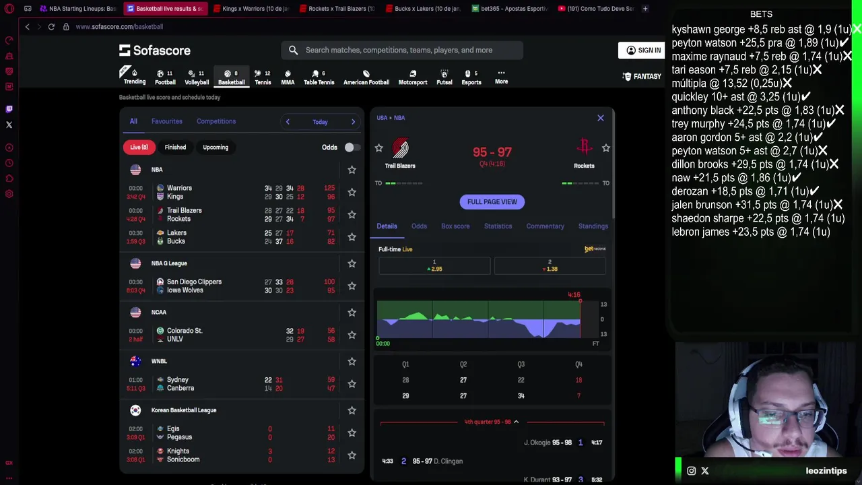Filter by Upcoming matches
The width and height of the screenshot is (862, 485).
[x=215, y=147]
